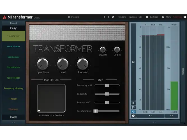Viewport: 187px width, 140px height.
Task: Click the Side meter header
Action: point(153,25)
